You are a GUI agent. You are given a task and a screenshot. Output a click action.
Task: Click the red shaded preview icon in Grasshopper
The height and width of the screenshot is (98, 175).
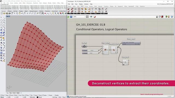(162, 17)
